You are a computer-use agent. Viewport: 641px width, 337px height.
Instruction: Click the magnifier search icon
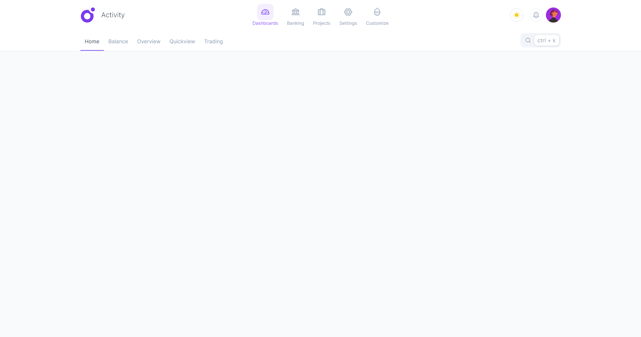(x=528, y=40)
